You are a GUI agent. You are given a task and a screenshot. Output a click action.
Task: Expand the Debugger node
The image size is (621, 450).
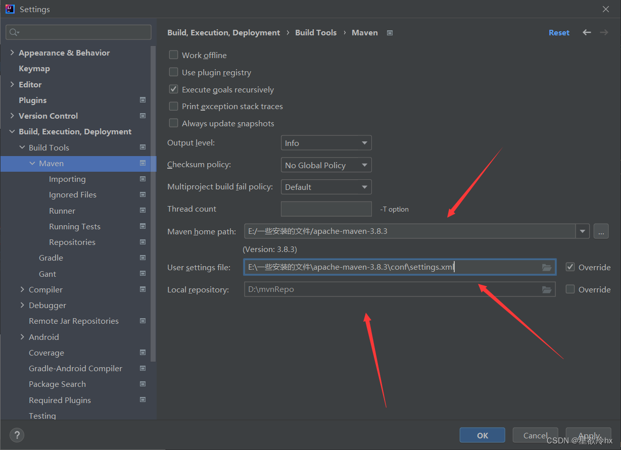22,305
